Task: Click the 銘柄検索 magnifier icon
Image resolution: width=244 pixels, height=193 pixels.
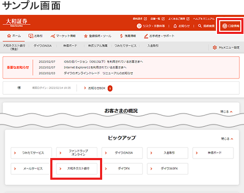Action: [200, 26]
